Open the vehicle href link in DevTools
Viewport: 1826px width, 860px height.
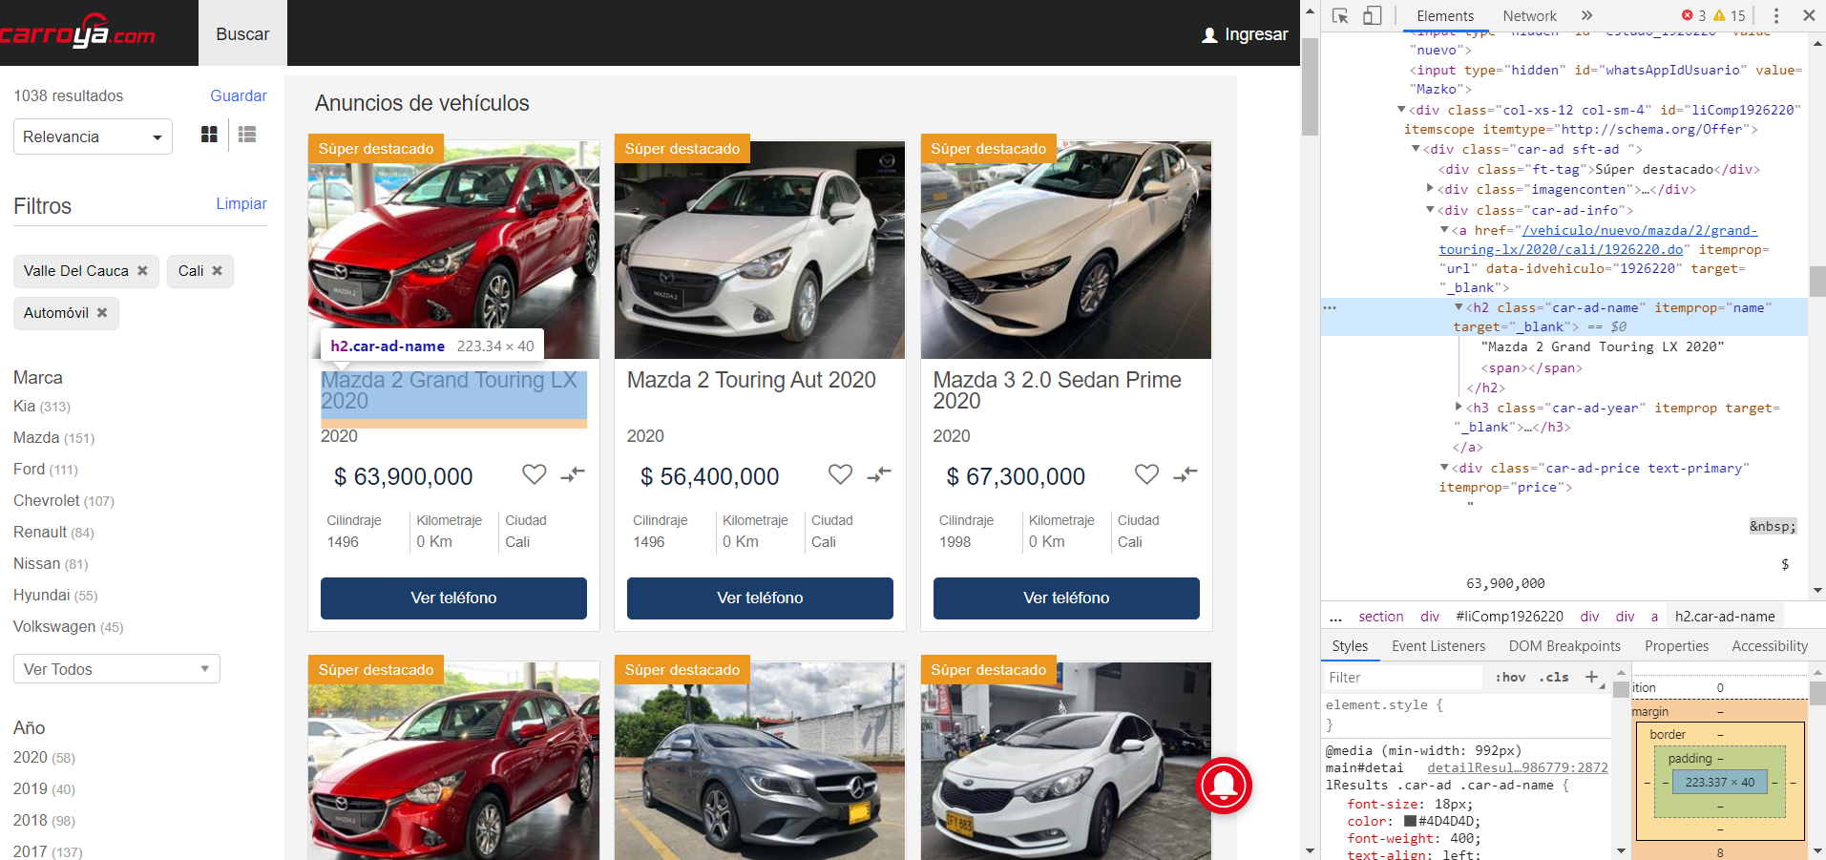click(x=1600, y=240)
